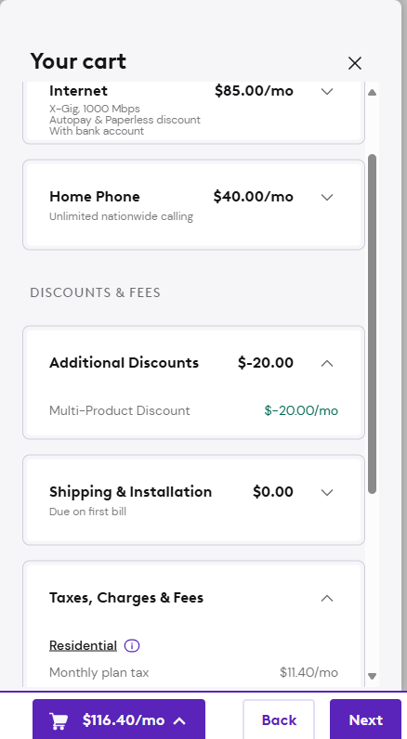Collapse the Taxes, Charges & Fees section
Screen dimensions: 407x739
[x=327, y=598]
